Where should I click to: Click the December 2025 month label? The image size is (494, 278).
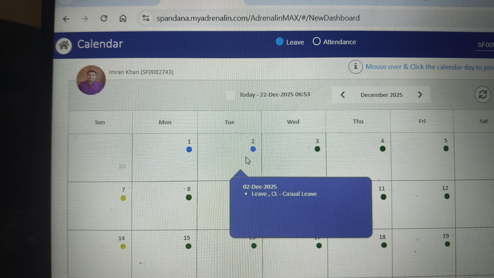coord(381,95)
